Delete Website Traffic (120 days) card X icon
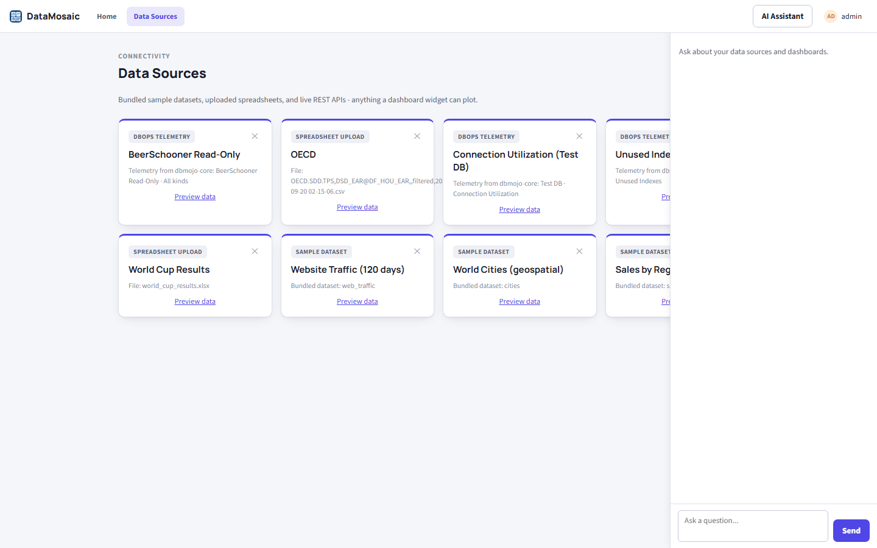877x548 pixels. (x=417, y=251)
